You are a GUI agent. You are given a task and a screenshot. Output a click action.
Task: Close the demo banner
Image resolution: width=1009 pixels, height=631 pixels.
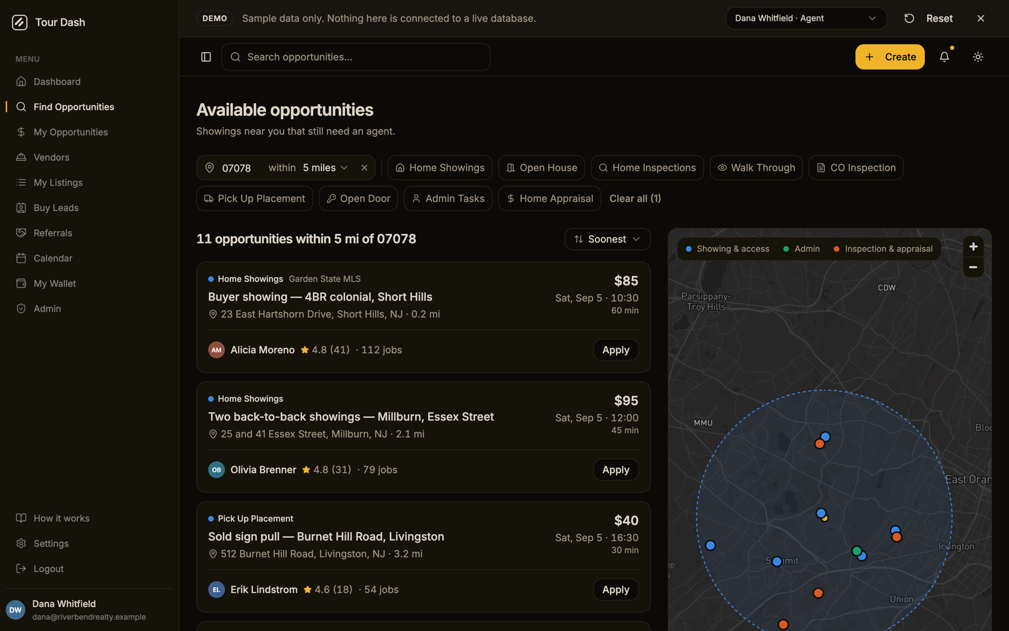981,19
